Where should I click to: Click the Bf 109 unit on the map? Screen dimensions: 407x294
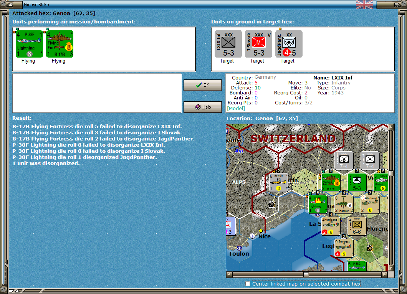(278, 182)
